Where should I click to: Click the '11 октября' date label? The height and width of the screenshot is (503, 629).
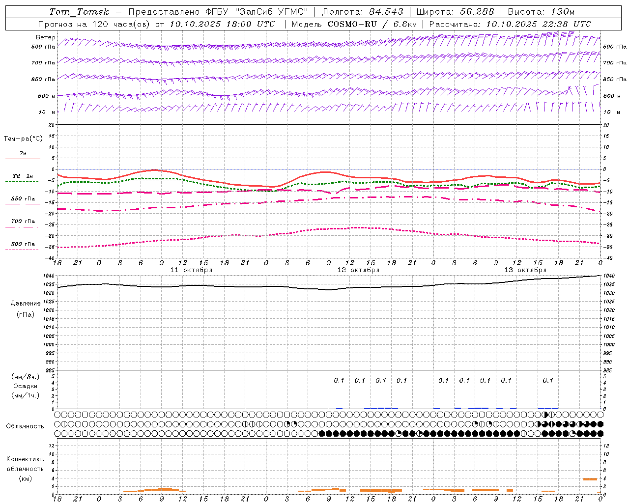[x=191, y=270]
